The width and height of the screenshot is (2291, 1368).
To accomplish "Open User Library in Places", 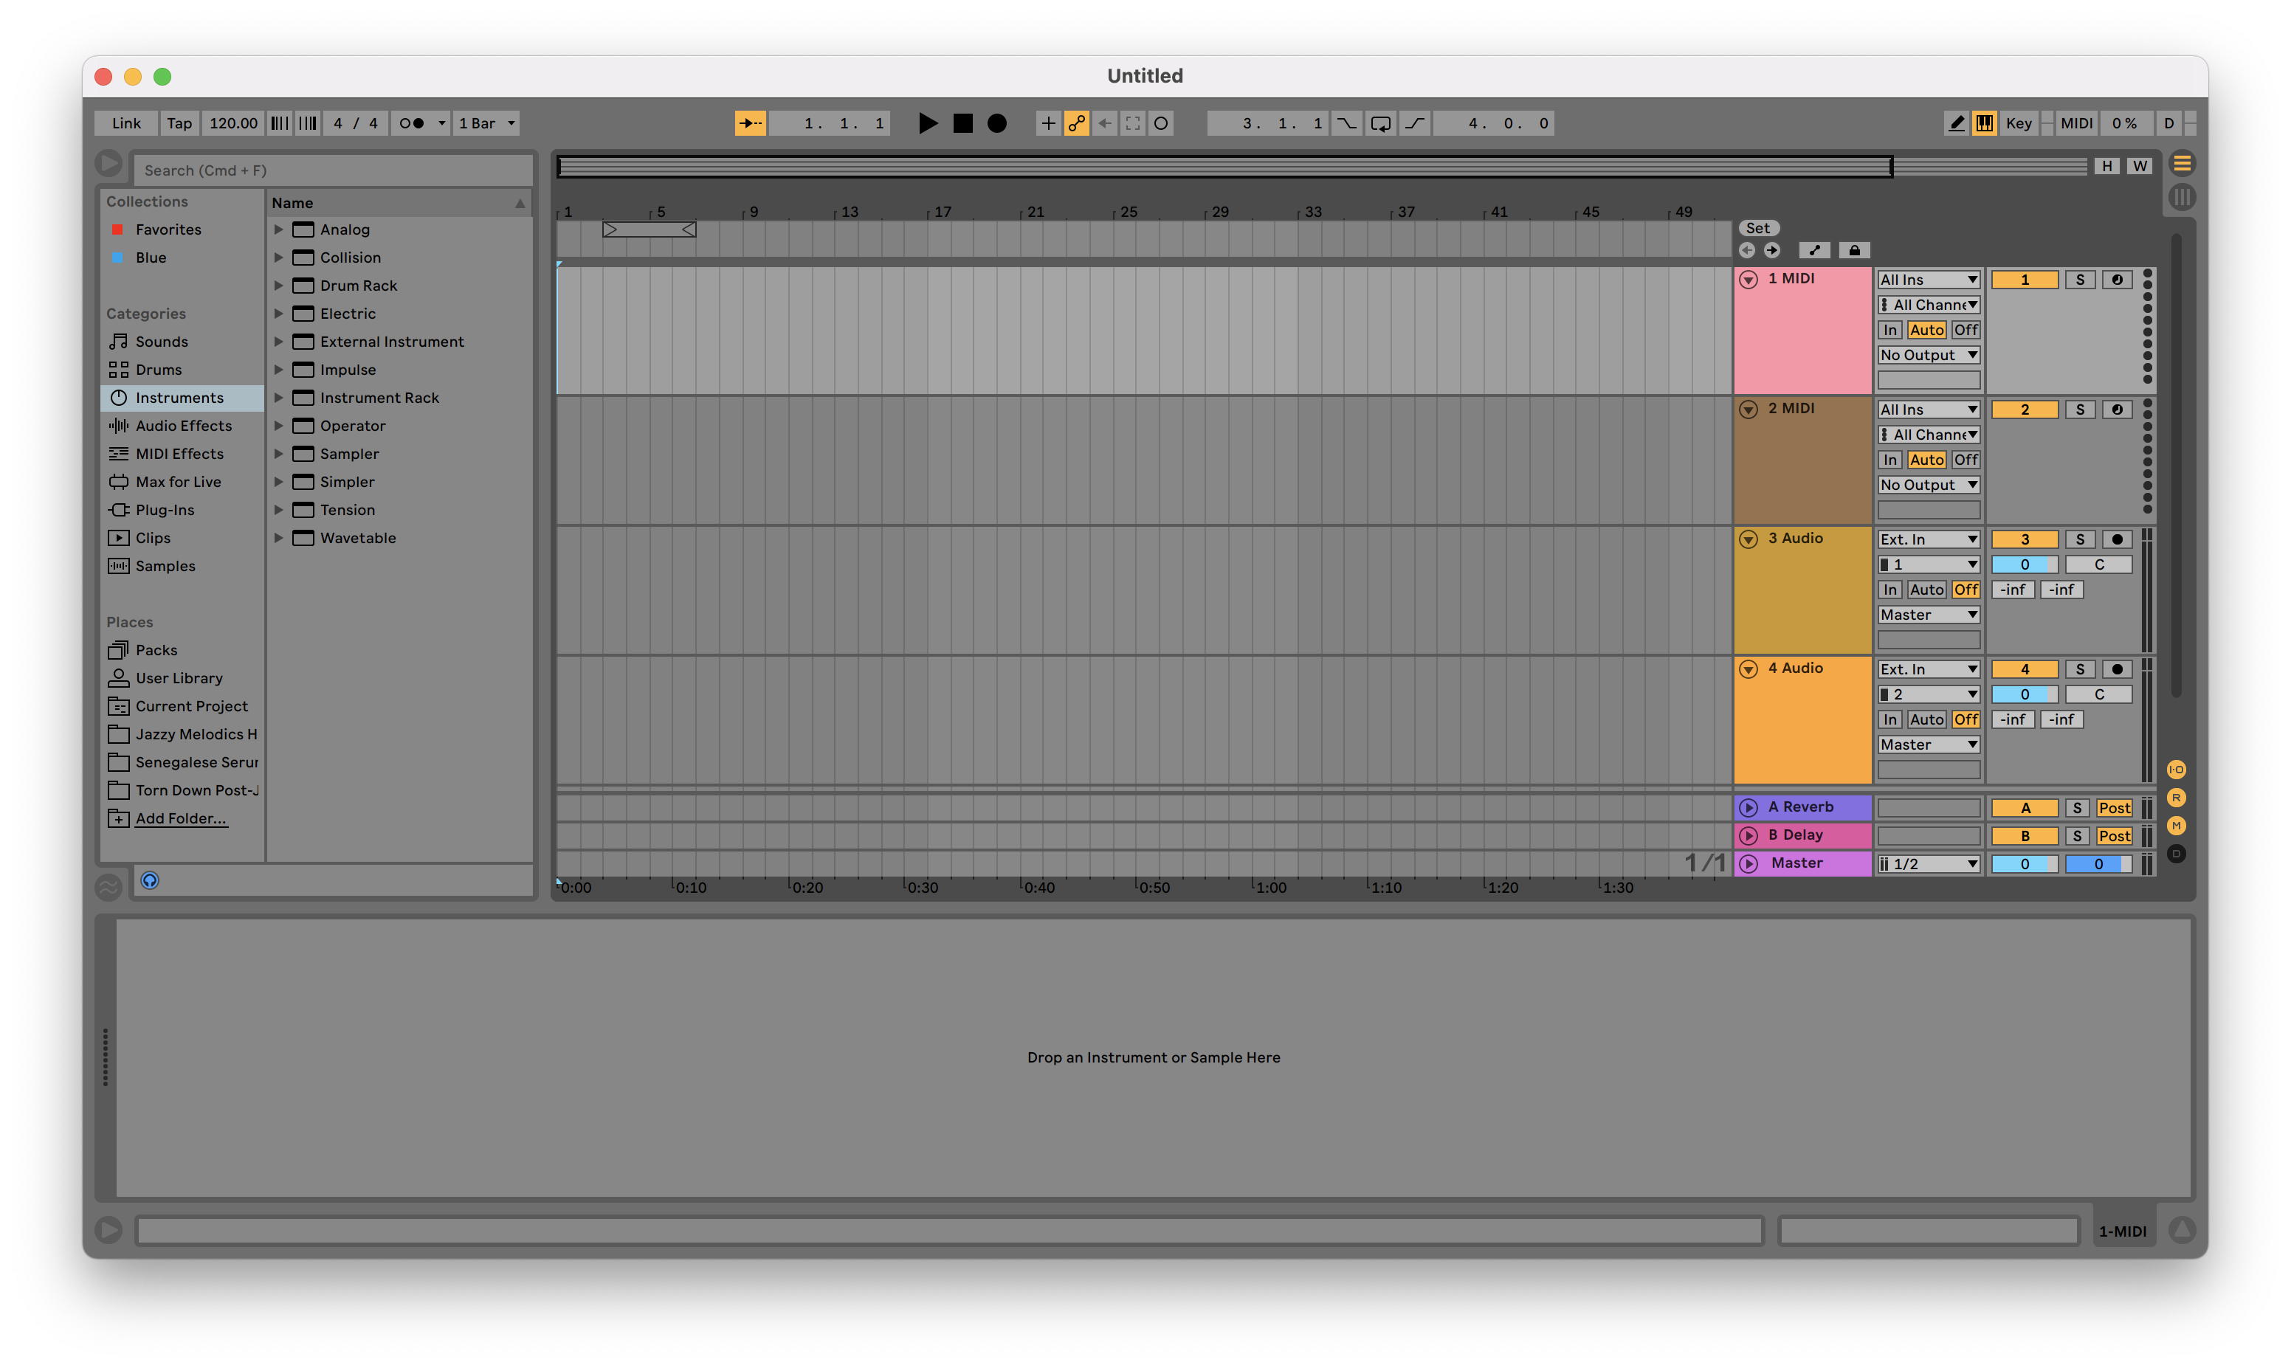I will [181, 679].
